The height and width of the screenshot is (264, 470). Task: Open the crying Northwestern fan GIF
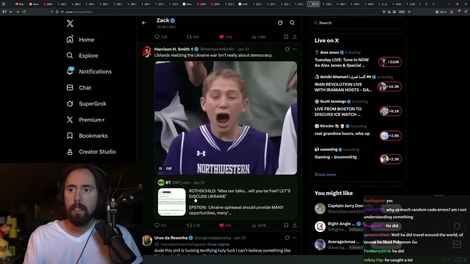coord(226,118)
